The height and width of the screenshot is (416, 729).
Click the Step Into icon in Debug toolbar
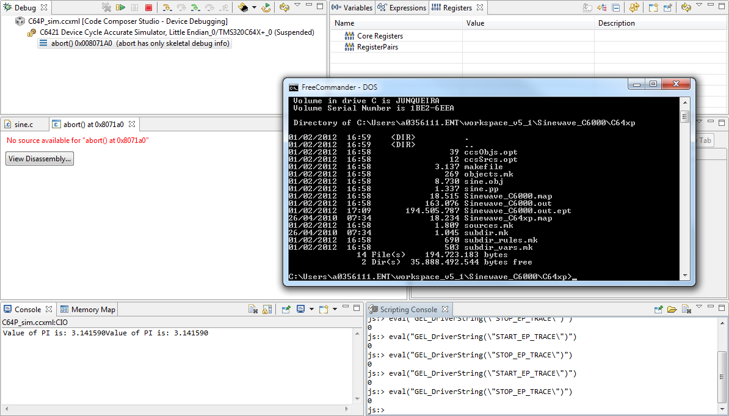pyautogui.click(x=167, y=7)
